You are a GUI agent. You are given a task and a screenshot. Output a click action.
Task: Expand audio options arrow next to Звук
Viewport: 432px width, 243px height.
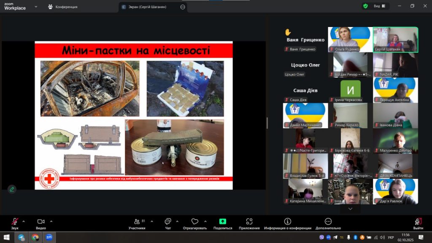pyautogui.click(x=24, y=221)
